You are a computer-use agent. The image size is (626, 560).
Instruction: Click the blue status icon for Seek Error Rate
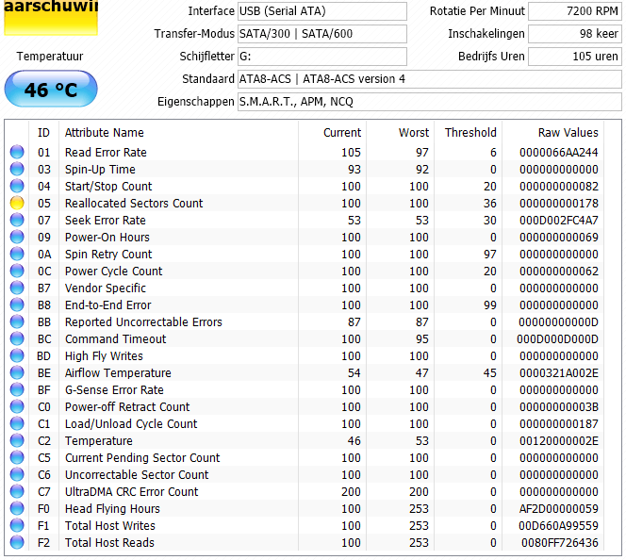pos(17,220)
